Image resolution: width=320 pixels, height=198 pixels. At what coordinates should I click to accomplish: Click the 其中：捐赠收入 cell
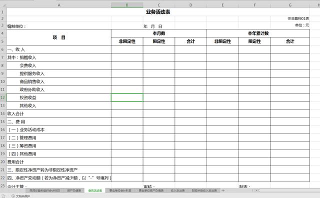[x=59, y=57]
